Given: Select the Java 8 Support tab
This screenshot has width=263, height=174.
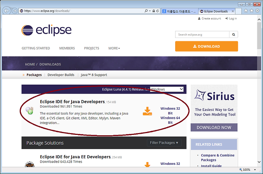Looking at the screenshot, I should [x=94, y=75].
